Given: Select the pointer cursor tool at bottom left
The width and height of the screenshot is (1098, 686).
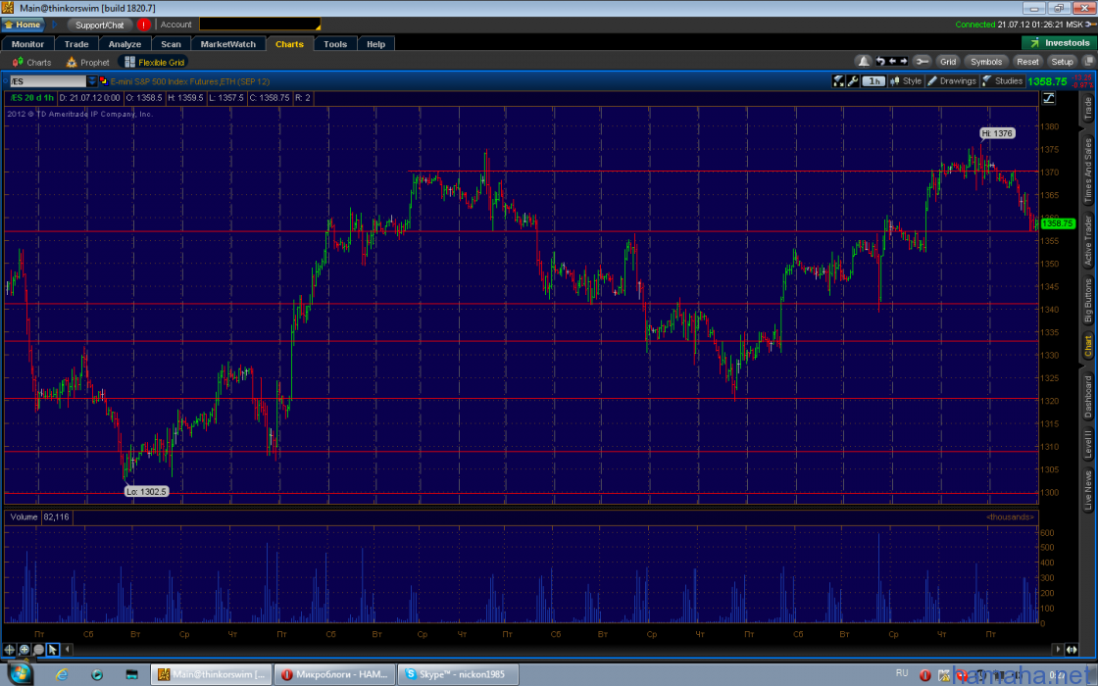Looking at the screenshot, I should pos(53,650).
